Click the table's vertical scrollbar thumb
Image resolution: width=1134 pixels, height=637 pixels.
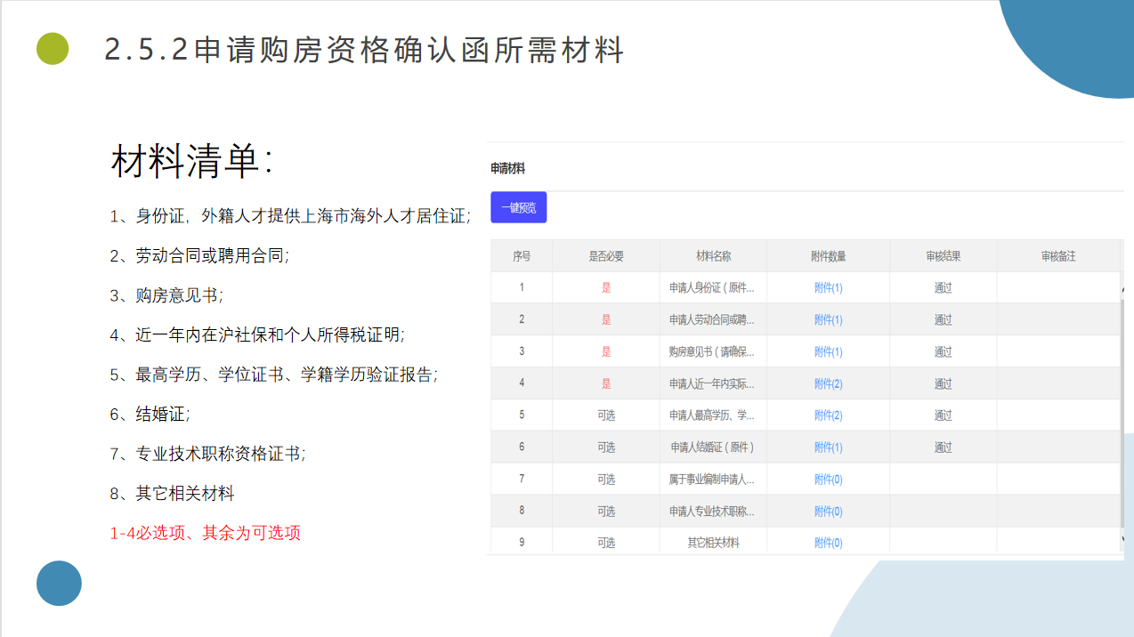(x=1122, y=414)
